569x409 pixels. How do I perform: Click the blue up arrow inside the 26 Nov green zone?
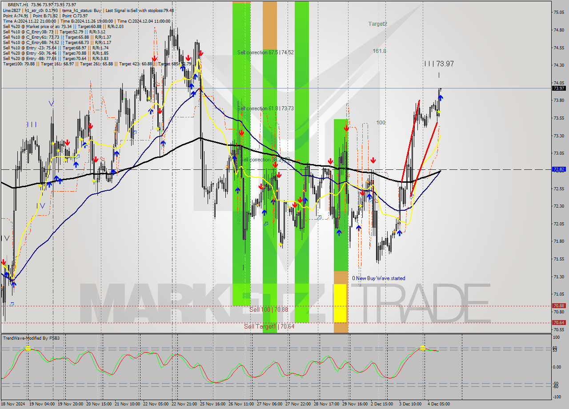coord(237,190)
